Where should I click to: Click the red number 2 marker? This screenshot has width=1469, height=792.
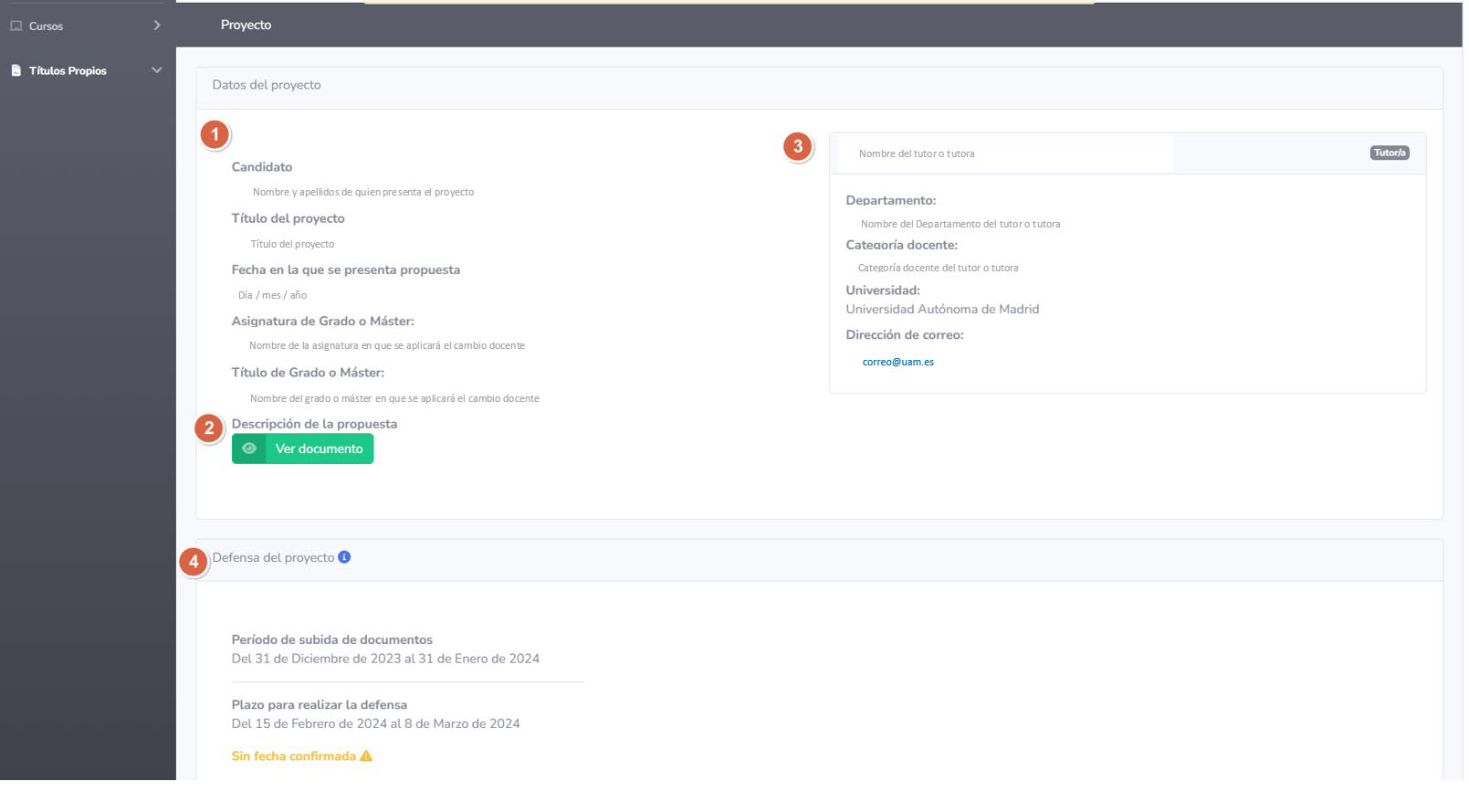coord(209,428)
